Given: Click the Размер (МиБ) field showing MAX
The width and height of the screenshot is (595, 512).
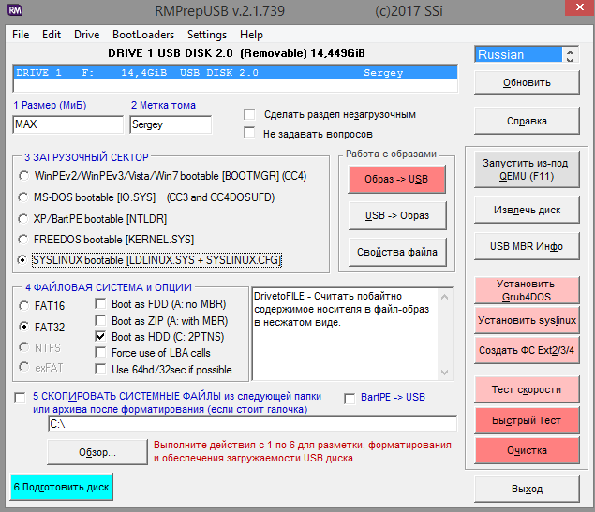Looking at the screenshot, I should [x=67, y=124].
